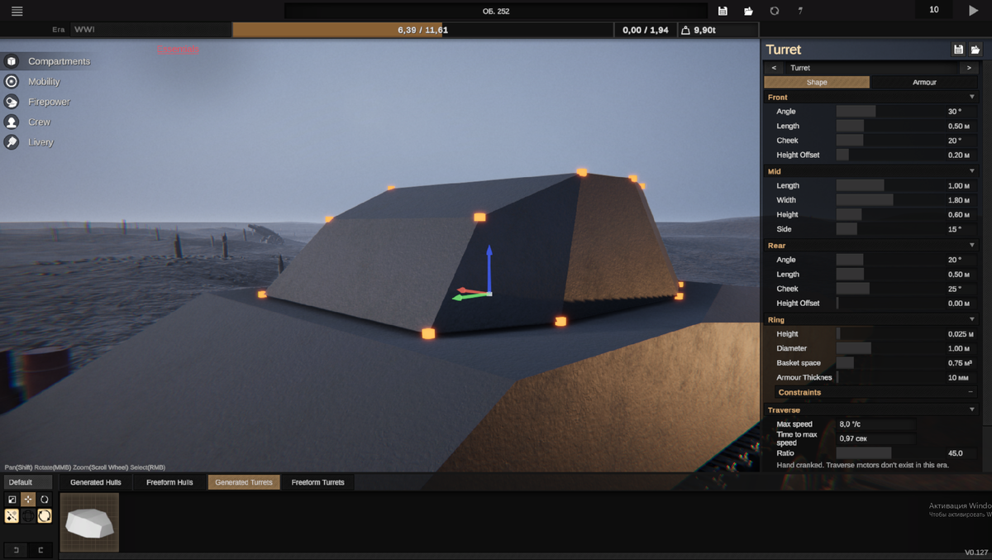Toggle the world/local space globe option
992x560 pixels.
[x=28, y=516]
